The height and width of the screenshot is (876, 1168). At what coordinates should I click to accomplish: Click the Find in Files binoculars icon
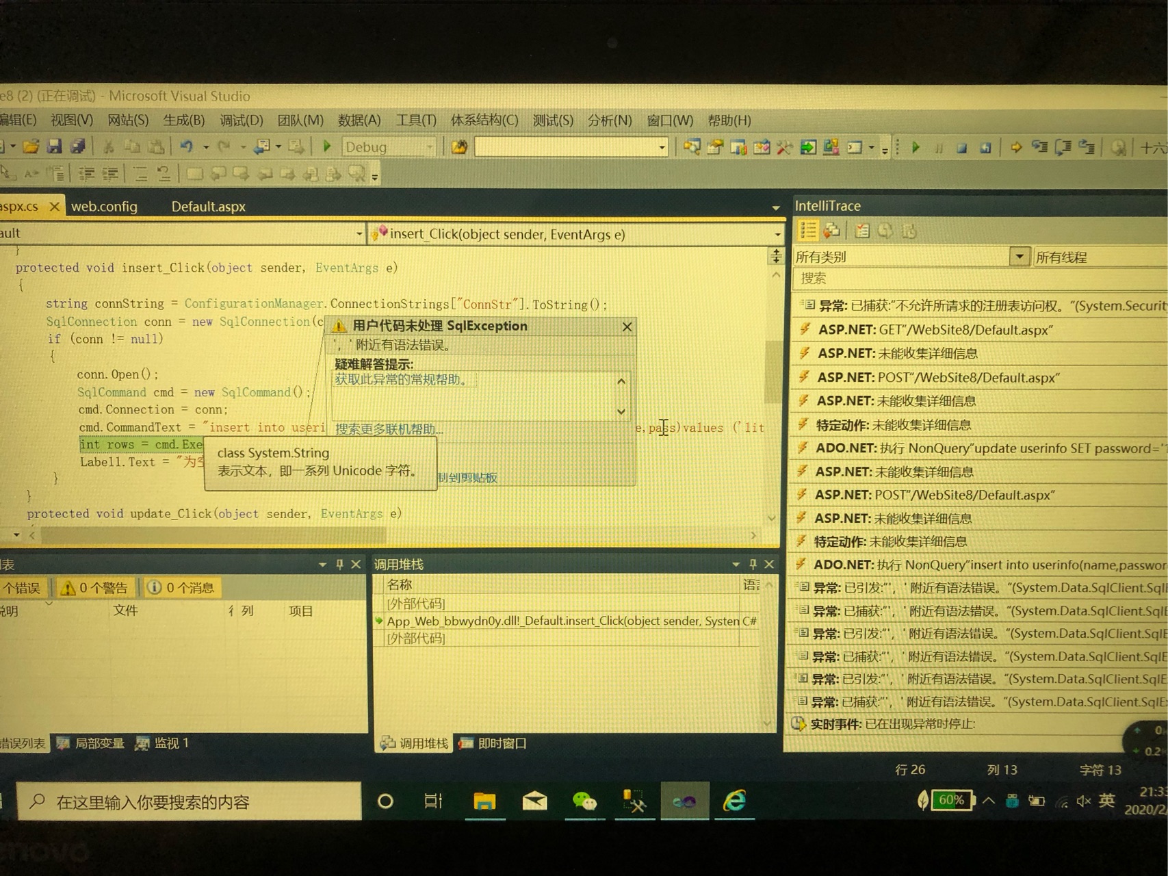(x=459, y=147)
